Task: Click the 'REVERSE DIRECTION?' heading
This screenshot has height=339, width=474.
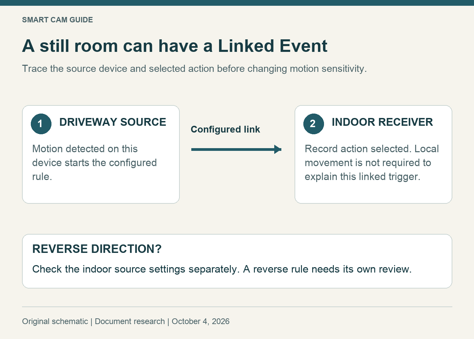Action: pyautogui.click(x=97, y=249)
